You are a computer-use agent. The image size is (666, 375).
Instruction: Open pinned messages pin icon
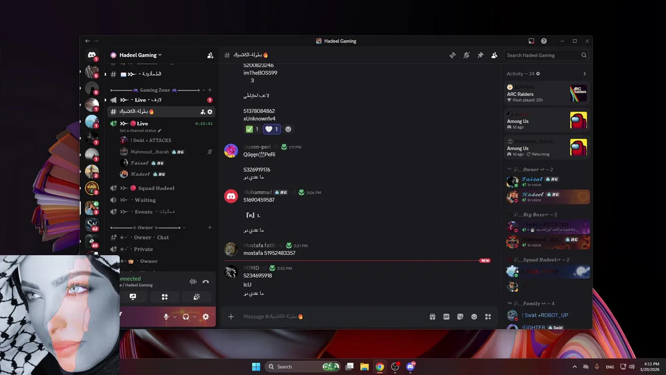481,55
